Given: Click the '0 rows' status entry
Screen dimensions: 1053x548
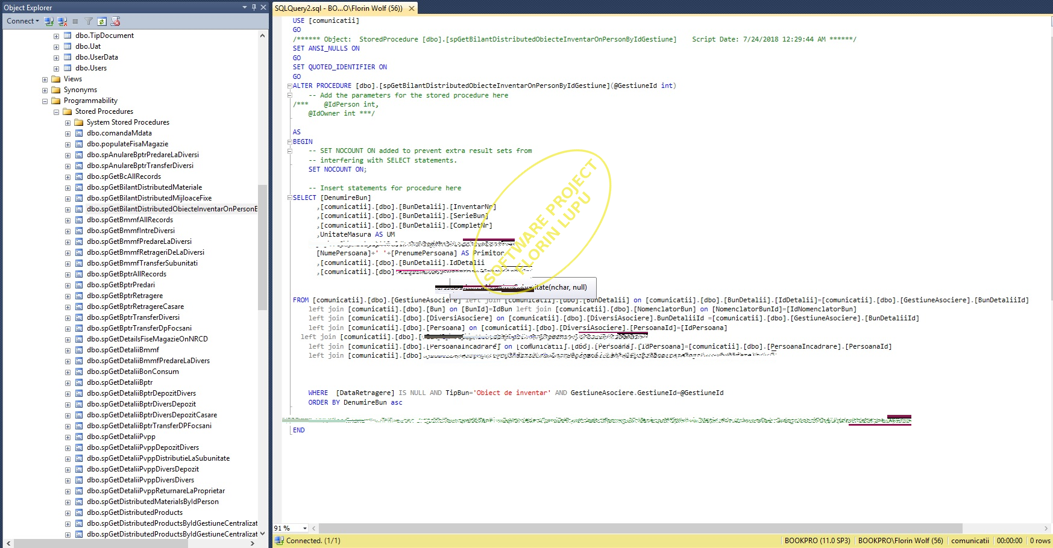Looking at the screenshot, I should coord(1040,541).
